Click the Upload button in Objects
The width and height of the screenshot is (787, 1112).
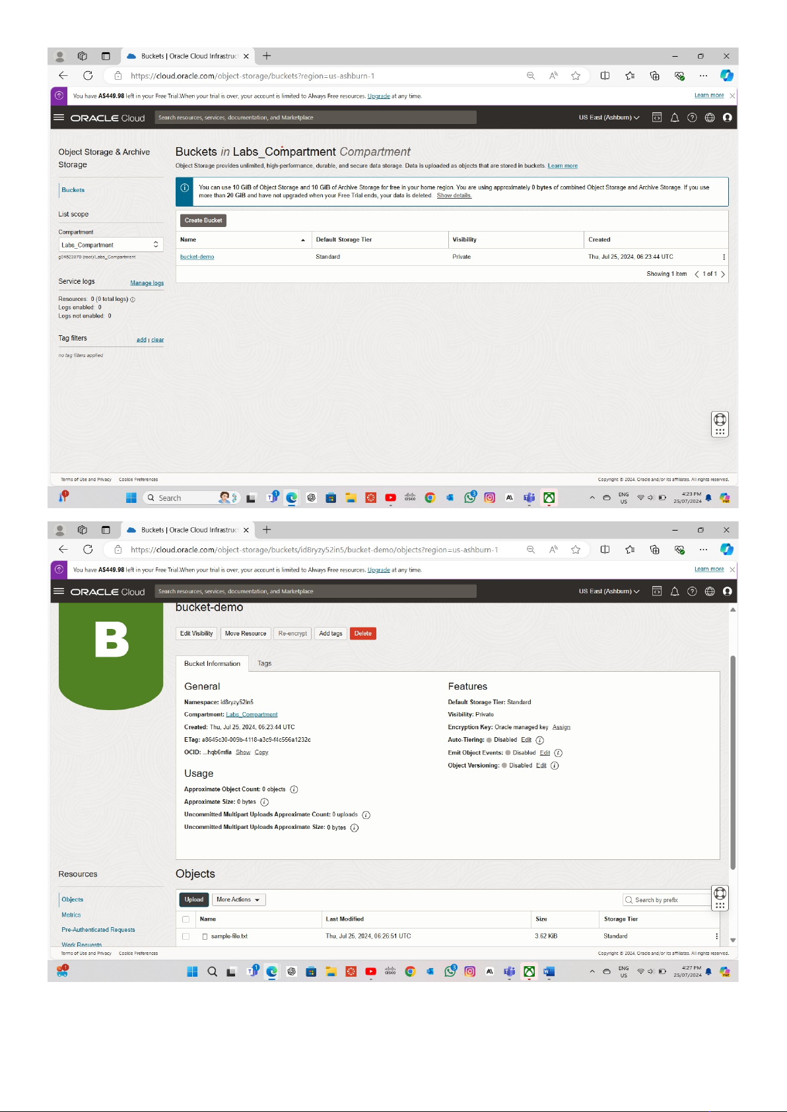pos(194,899)
